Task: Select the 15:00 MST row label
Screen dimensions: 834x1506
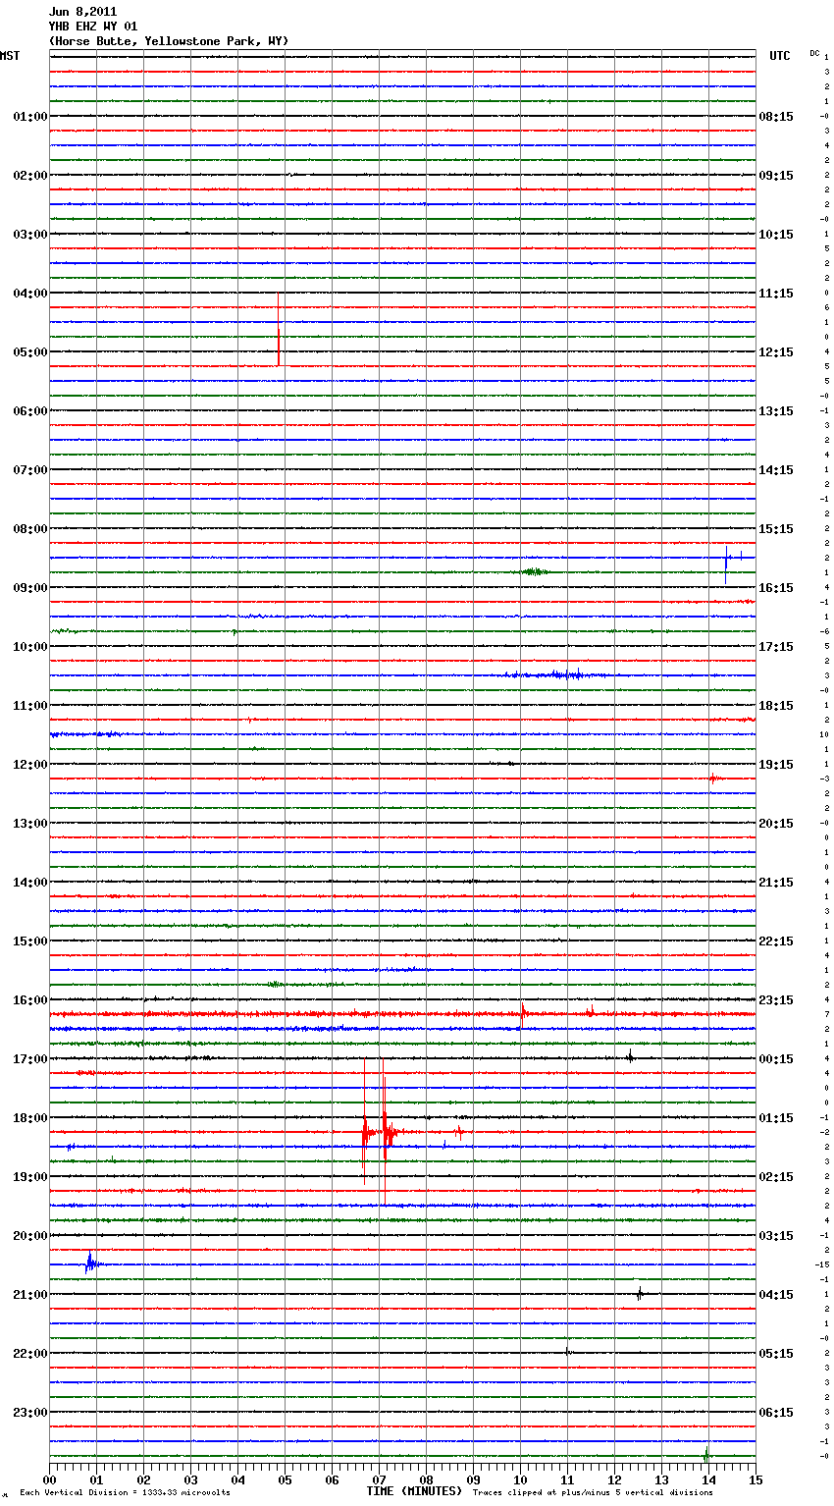Action: tap(30, 941)
